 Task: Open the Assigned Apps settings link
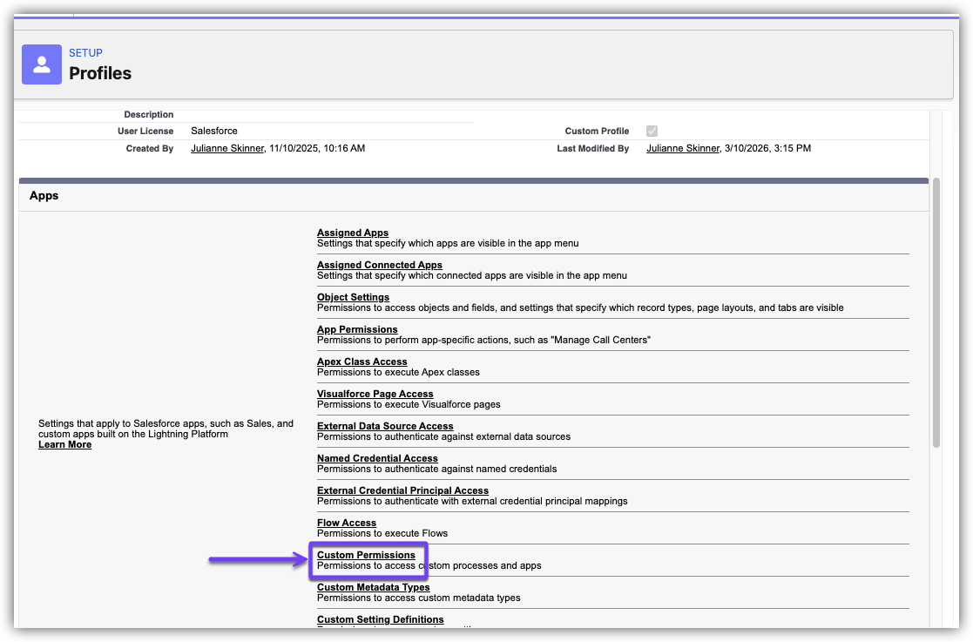coord(352,233)
